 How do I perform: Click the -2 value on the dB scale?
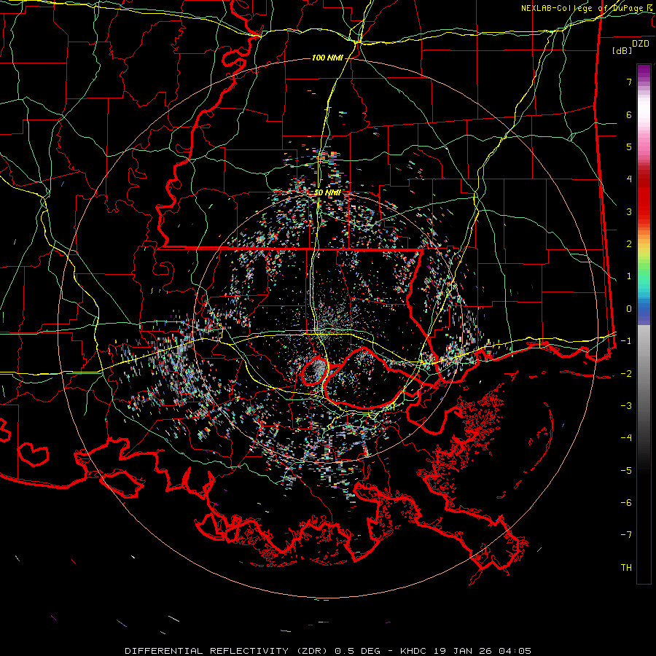626,374
